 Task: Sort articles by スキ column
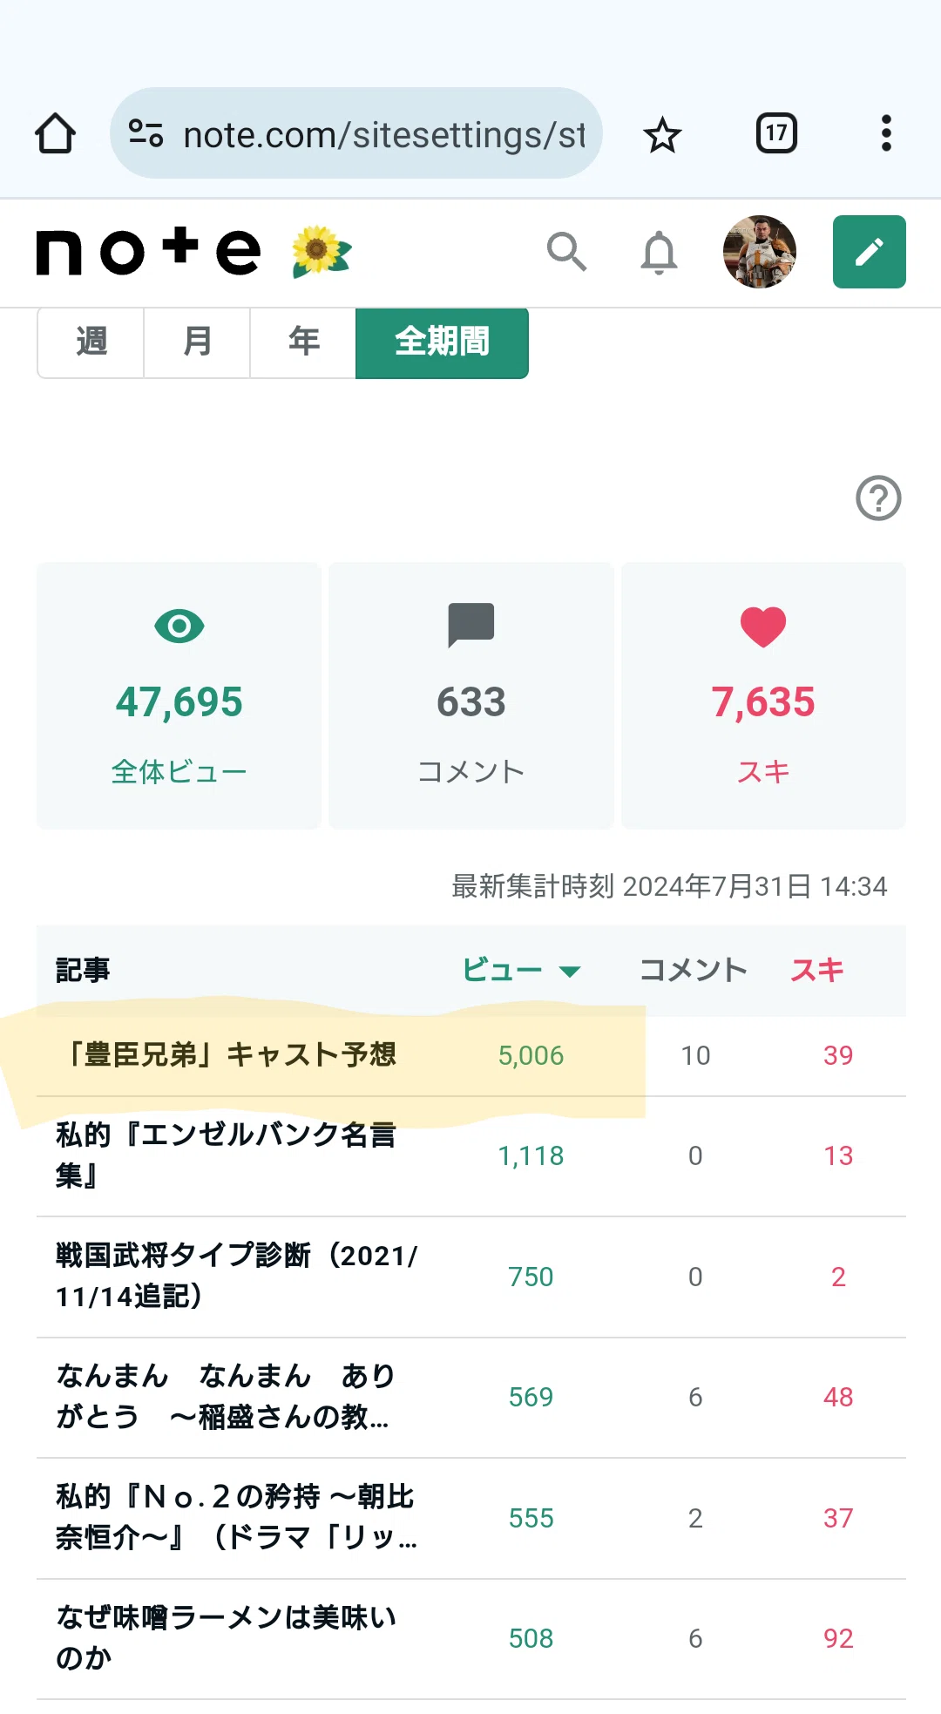pos(817,970)
